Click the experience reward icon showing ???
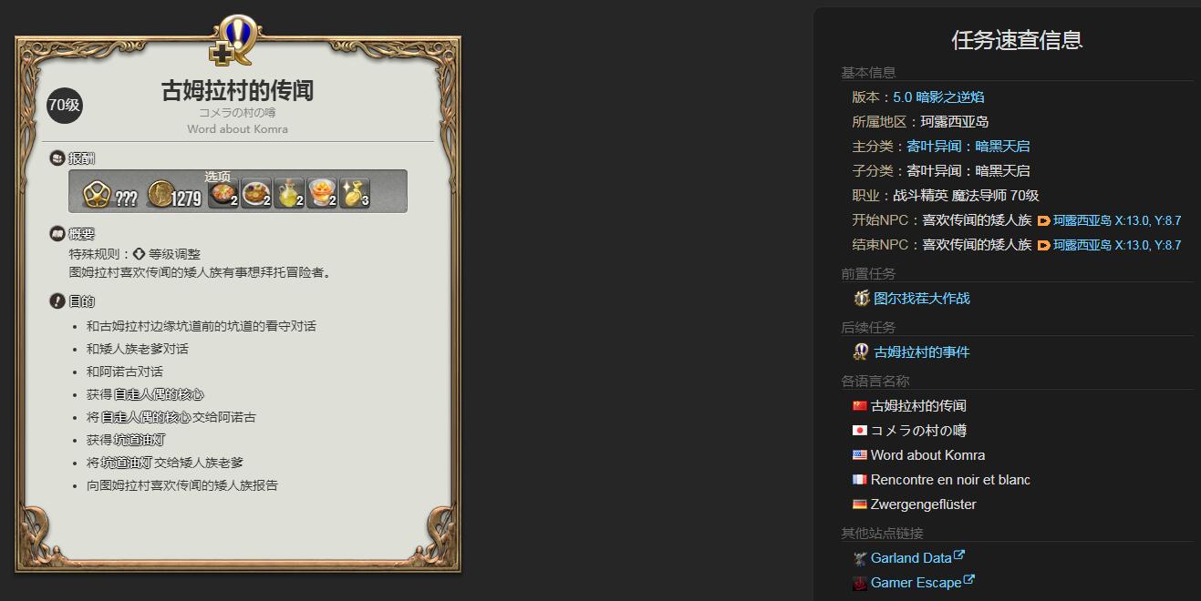This screenshot has width=1201, height=601. coord(97,194)
